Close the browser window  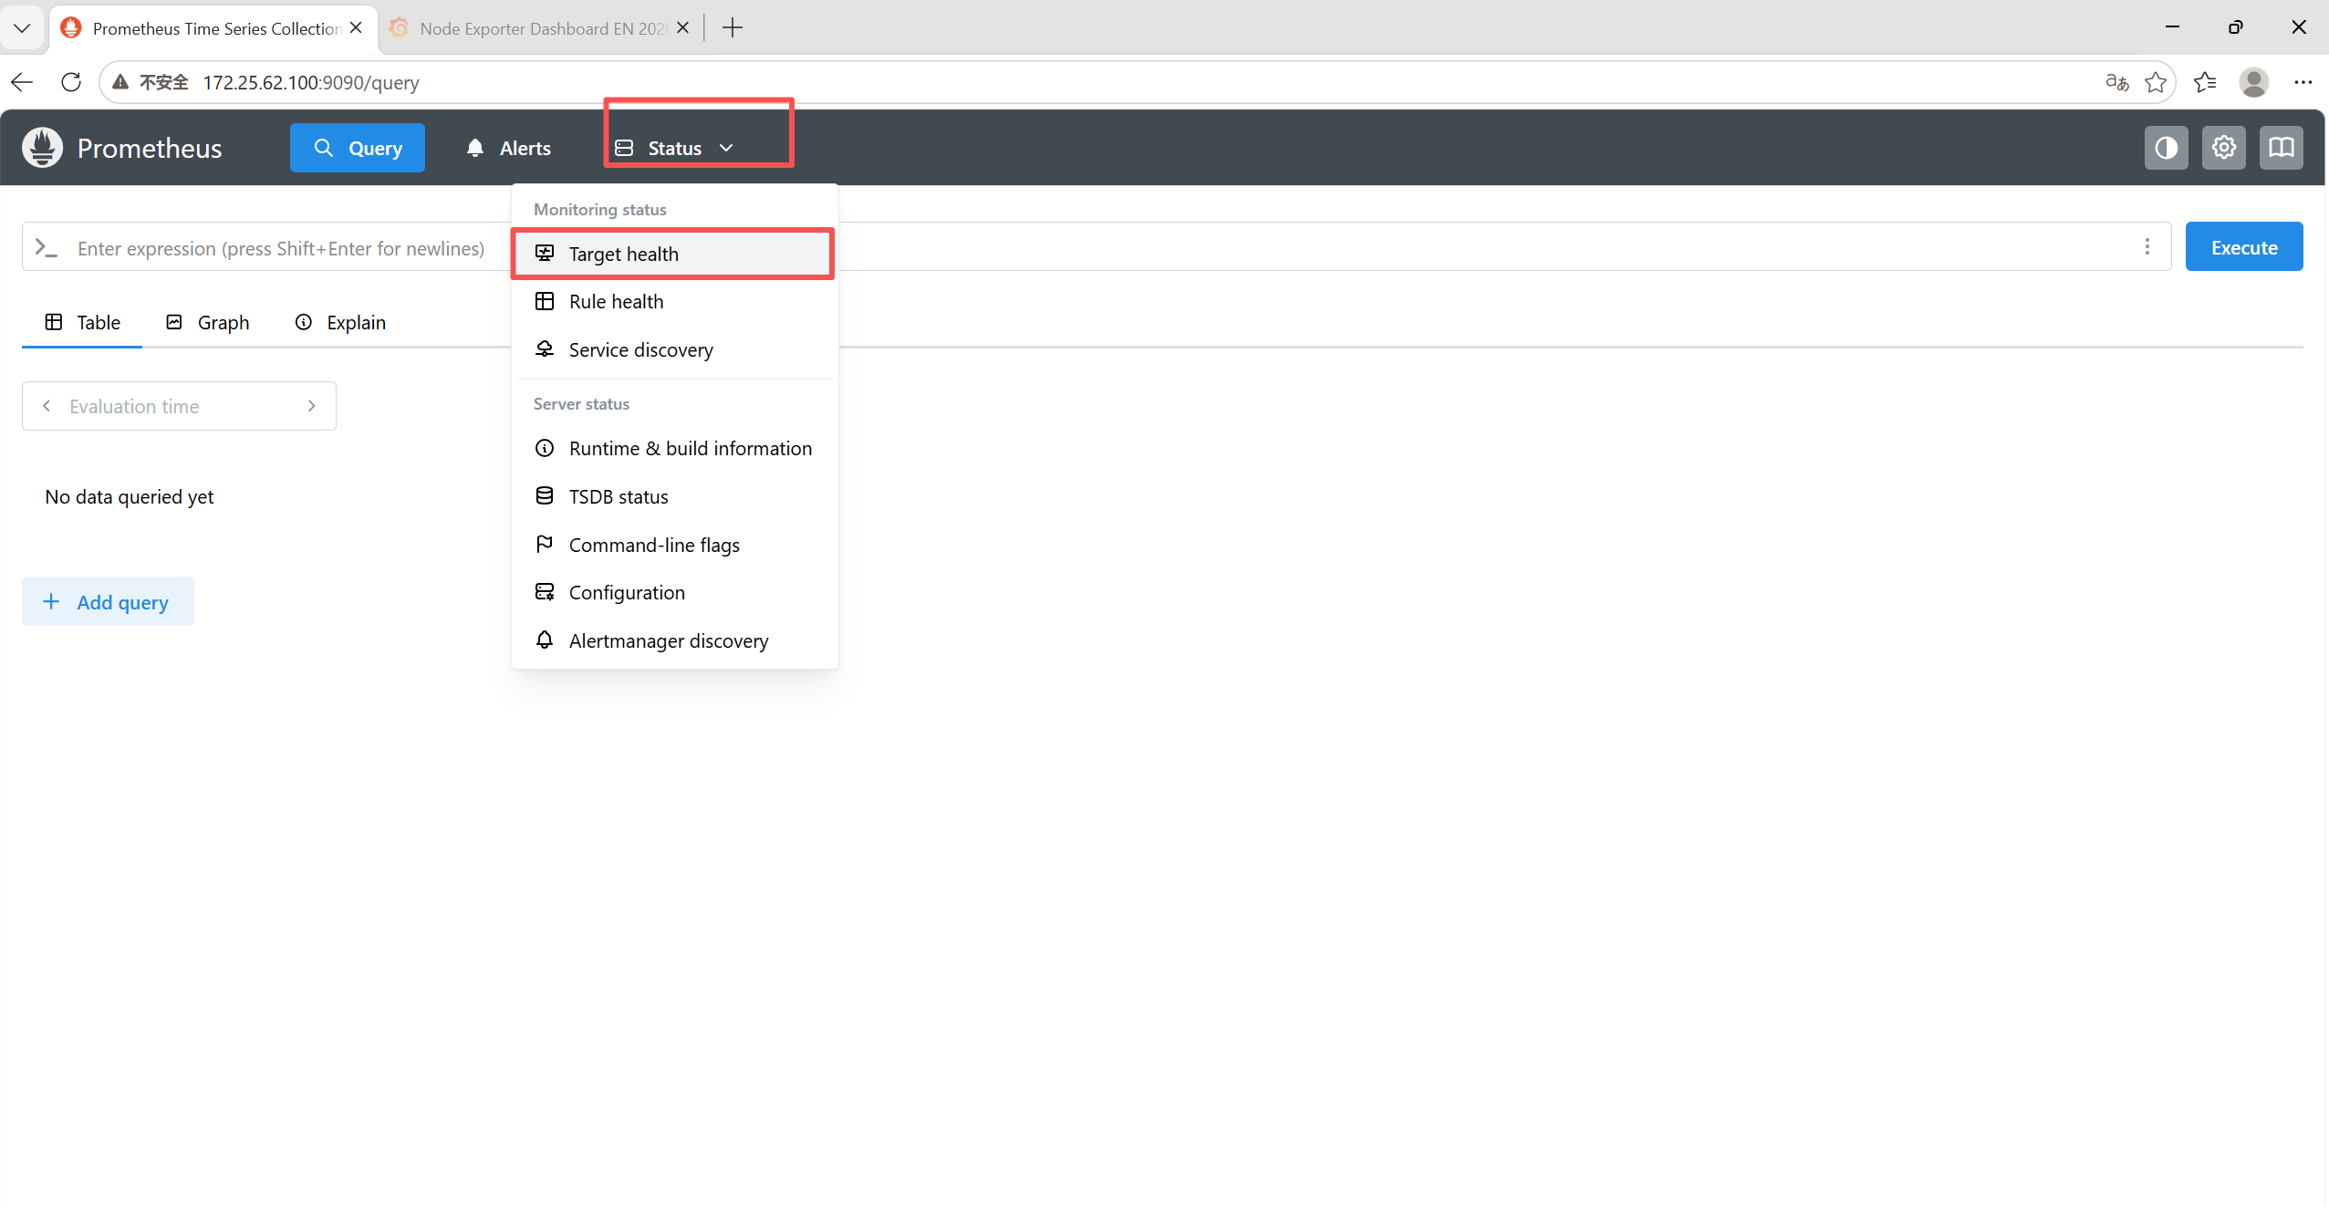tap(2299, 27)
